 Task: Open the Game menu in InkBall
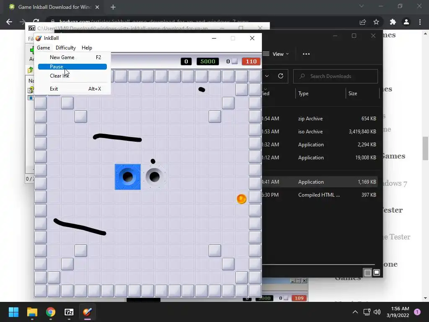[x=44, y=48]
